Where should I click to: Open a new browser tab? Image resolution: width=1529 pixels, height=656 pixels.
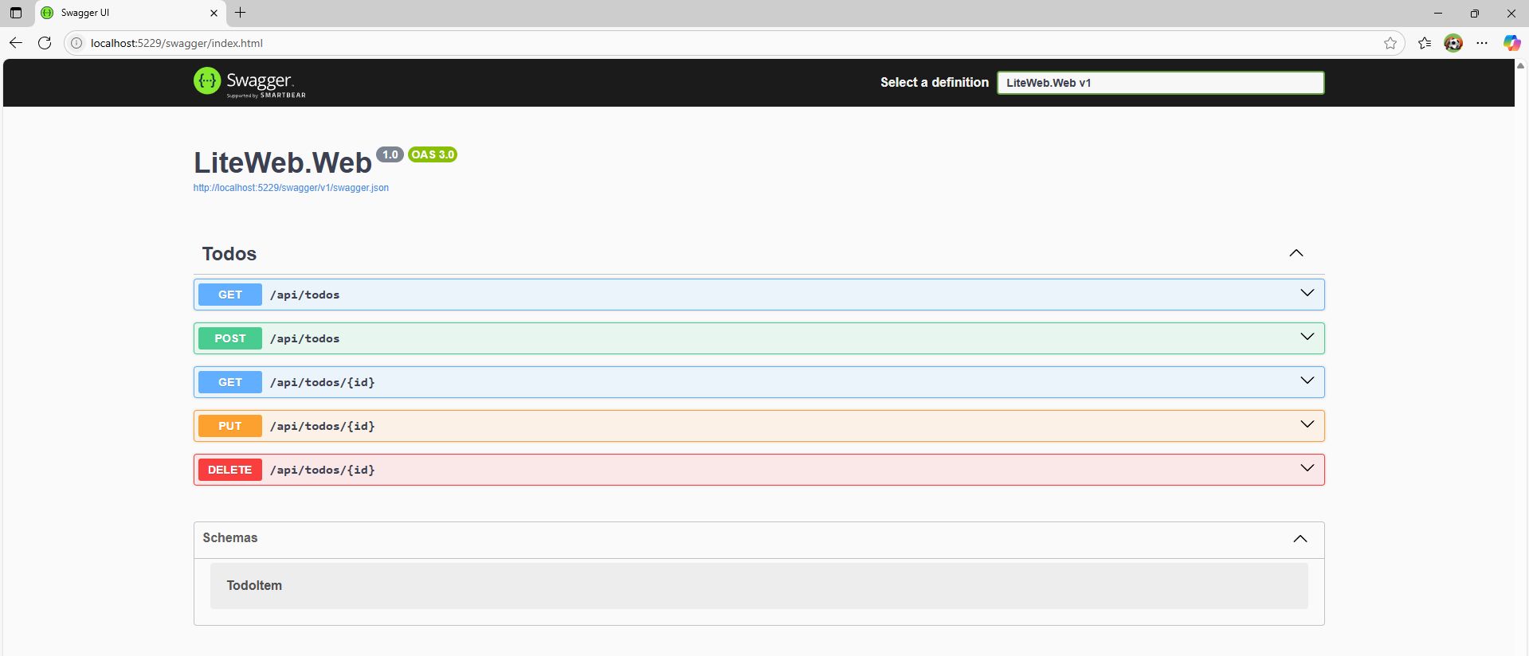[x=240, y=13]
